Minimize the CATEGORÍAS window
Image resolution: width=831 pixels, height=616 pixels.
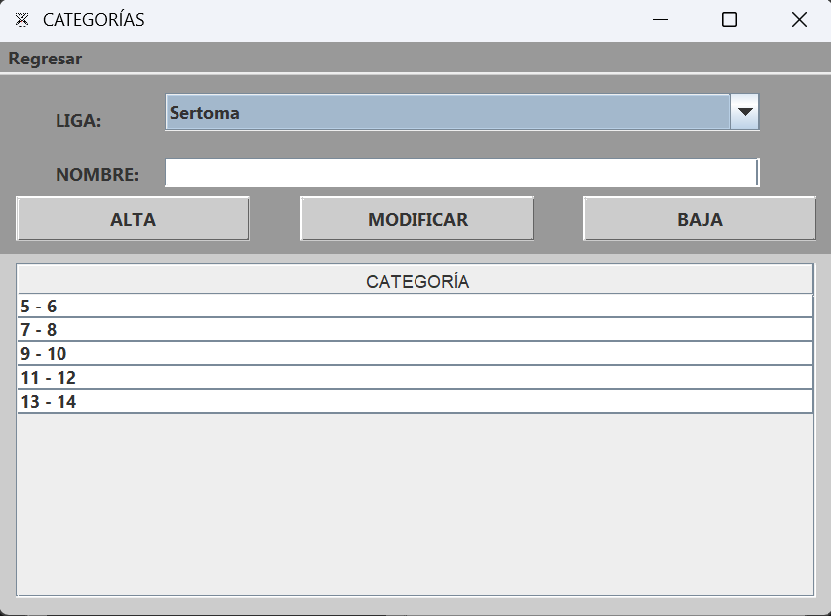pos(660,20)
